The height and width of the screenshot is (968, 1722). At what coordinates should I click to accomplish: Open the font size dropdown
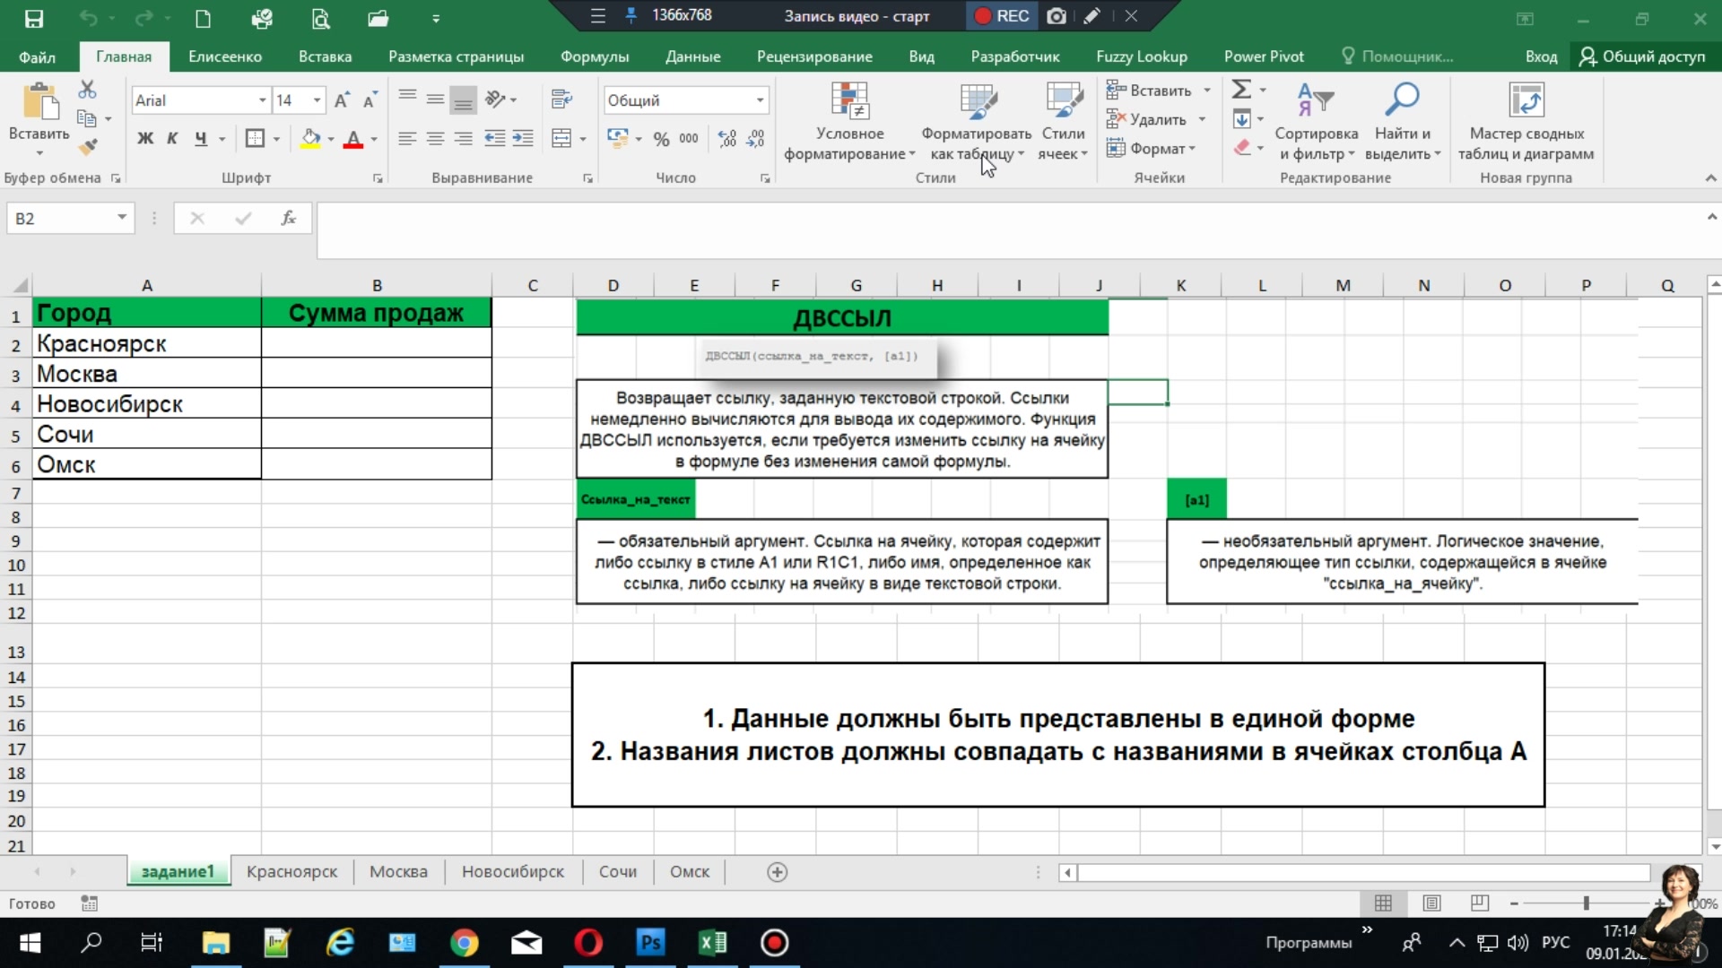pyautogui.click(x=315, y=99)
